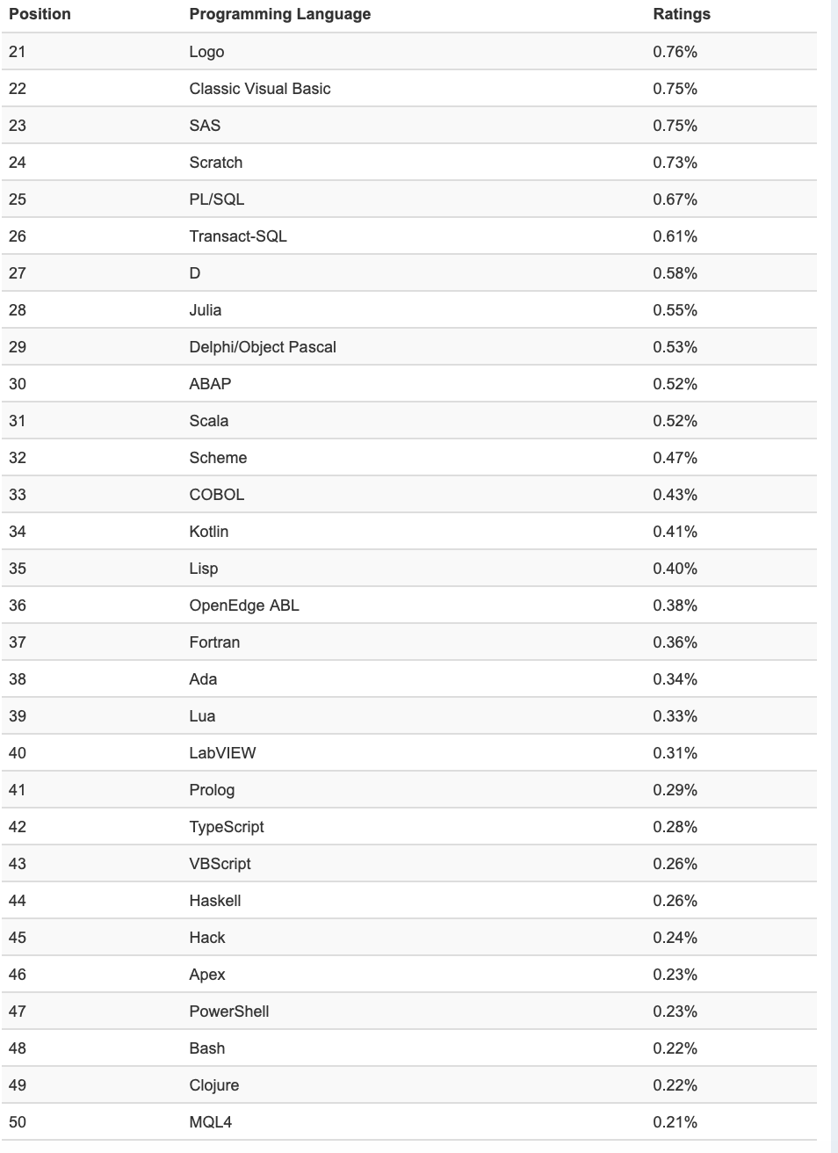Click the Fortran language cell
Image resolution: width=838 pixels, height=1153 pixels.
click(x=214, y=642)
